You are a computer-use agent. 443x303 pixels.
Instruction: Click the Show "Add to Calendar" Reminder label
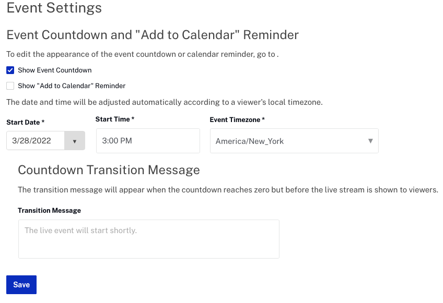pyautogui.click(x=72, y=86)
